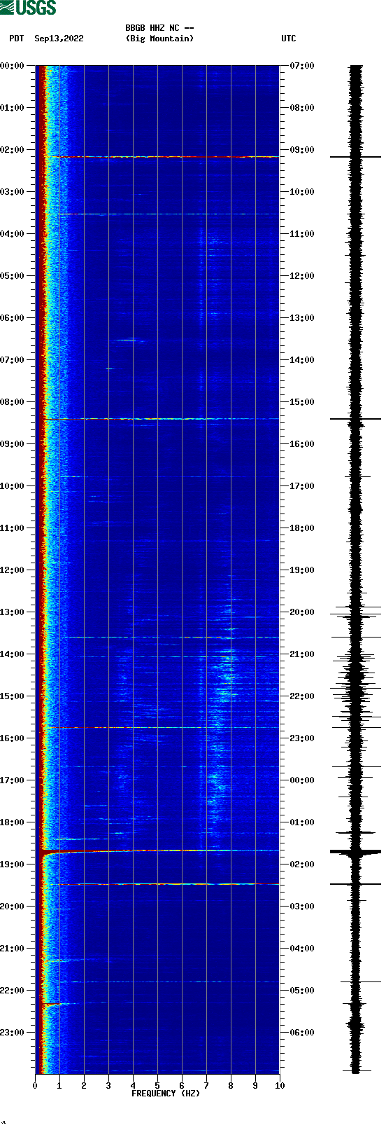Click the 05:00 UTC time label

click(x=301, y=991)
